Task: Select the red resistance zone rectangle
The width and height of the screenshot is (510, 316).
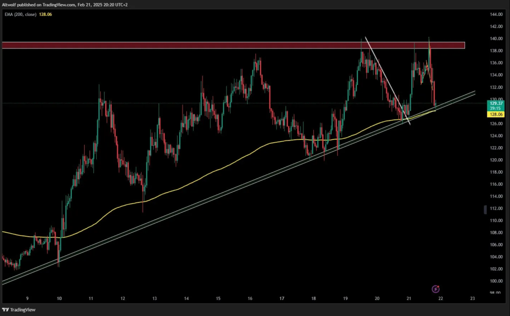Action: tap(233, 45)
